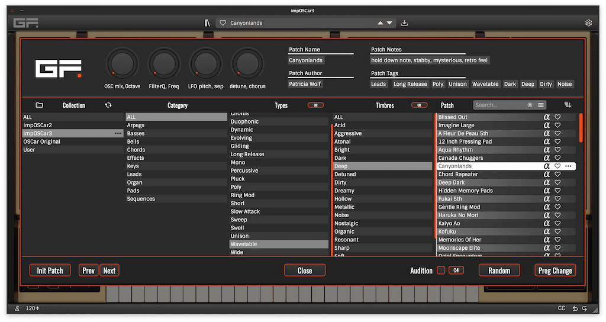Select the Basses category
This screenshot has width=606, height=322.
[x=176, y=133]
